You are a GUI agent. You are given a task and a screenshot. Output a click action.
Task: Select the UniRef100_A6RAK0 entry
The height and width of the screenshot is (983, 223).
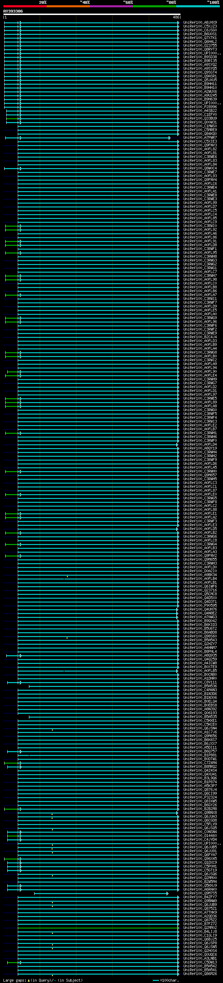pos(200,889)
